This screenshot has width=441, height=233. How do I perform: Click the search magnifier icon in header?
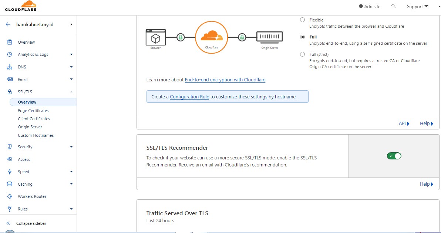point(394,6)
